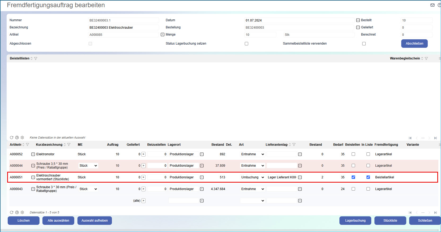Click the Lagerbuchung button
This screenshot has width=441, height=232.
point(355,221)
